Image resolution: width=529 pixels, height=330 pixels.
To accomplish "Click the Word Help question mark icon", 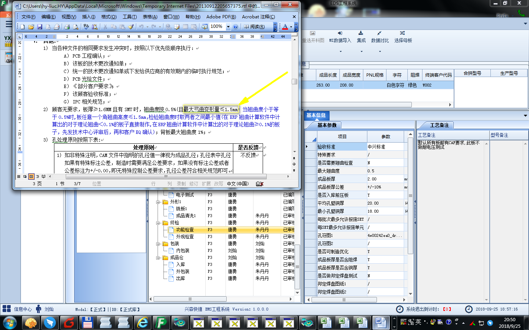I will point(235,27).
